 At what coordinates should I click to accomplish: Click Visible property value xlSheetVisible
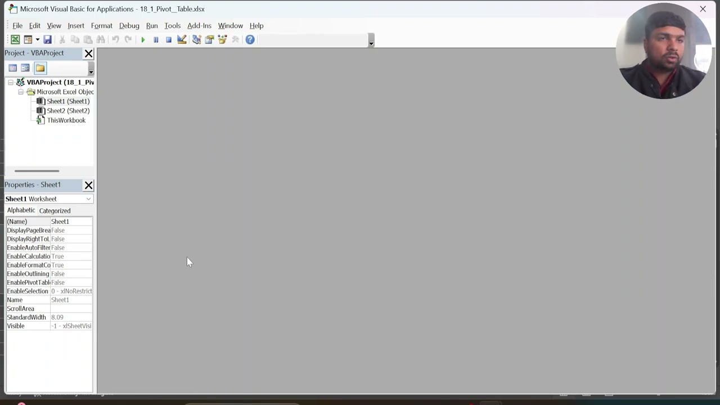point(71,326)
